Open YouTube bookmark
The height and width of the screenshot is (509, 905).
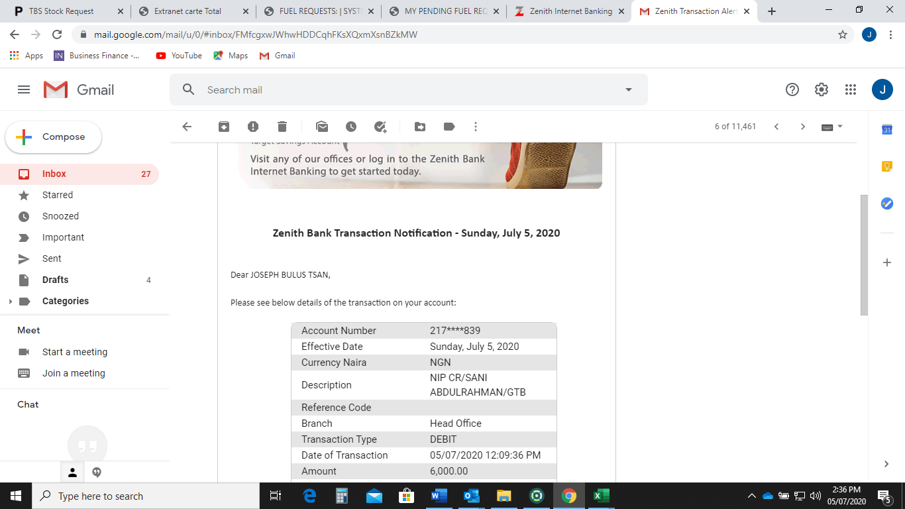(x=179, y=56)
